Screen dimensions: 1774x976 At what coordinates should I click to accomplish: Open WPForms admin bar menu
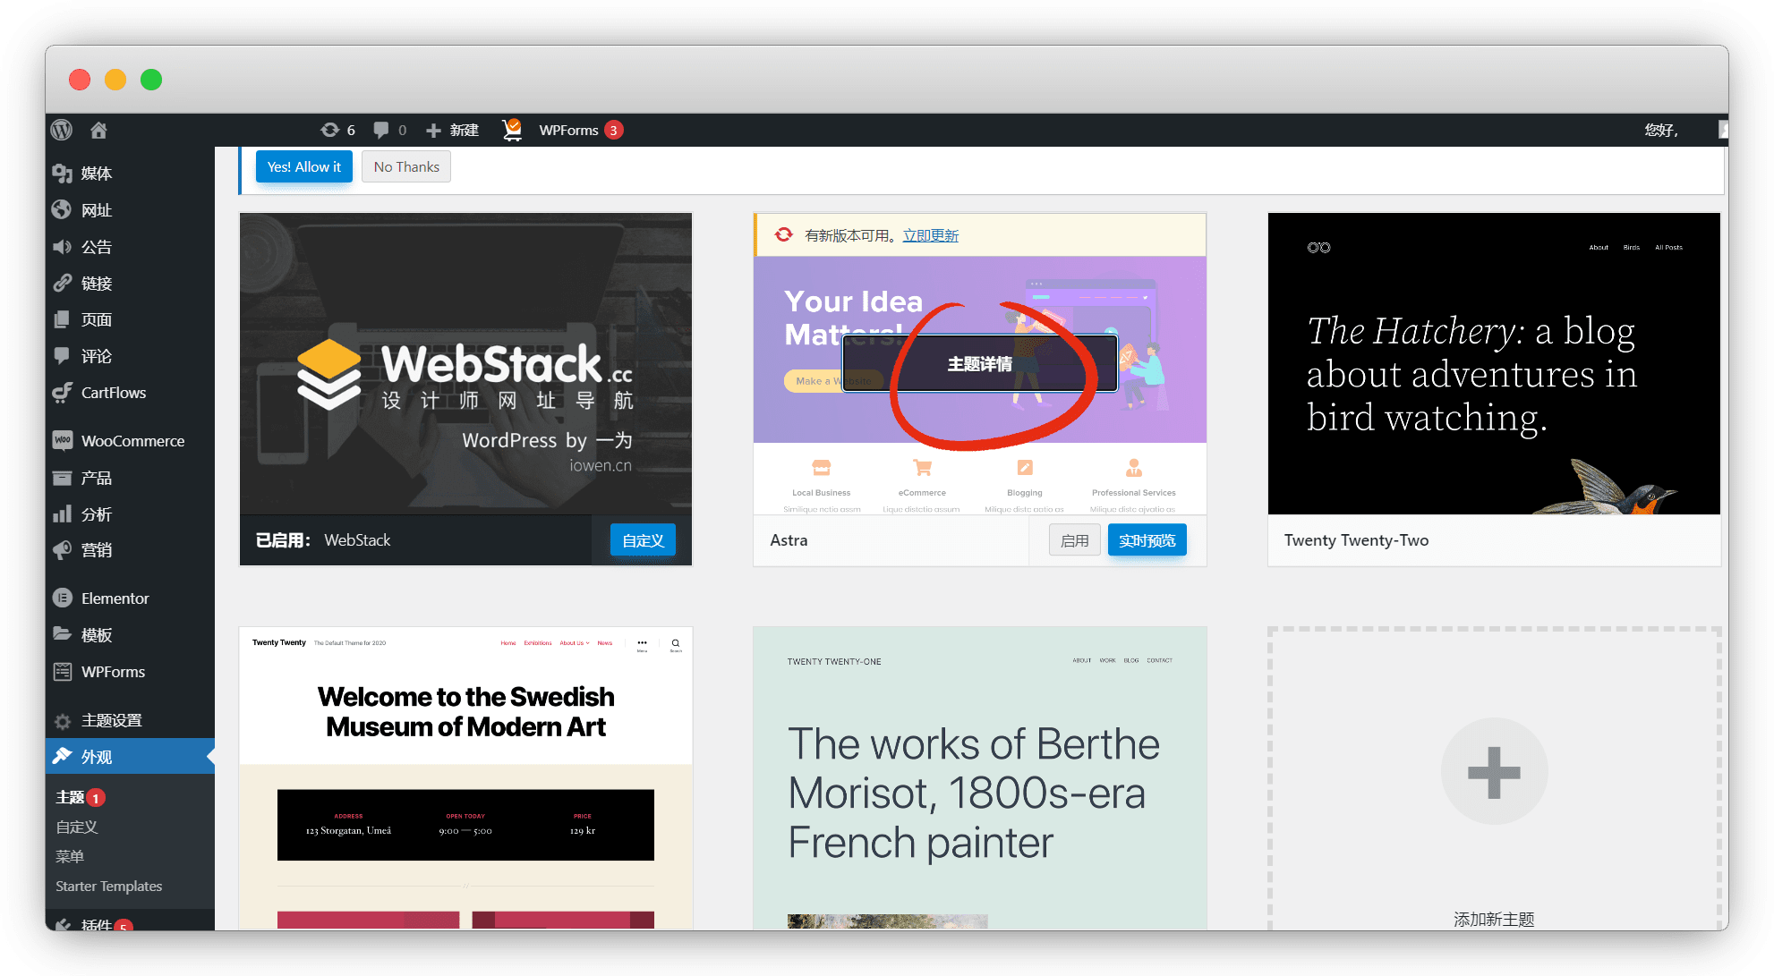(x=569, y=131)
